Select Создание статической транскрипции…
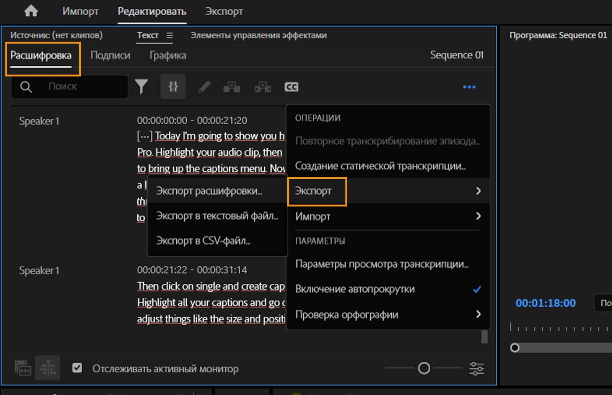The width and height of the screenshot is (612, 395). (388, 166)
